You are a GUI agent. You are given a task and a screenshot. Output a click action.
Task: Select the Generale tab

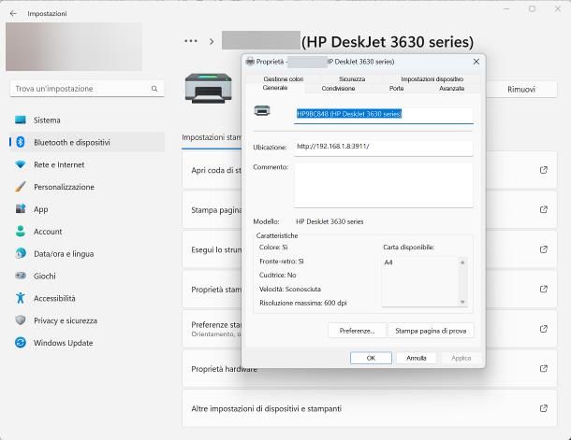(x=275, y=88)
